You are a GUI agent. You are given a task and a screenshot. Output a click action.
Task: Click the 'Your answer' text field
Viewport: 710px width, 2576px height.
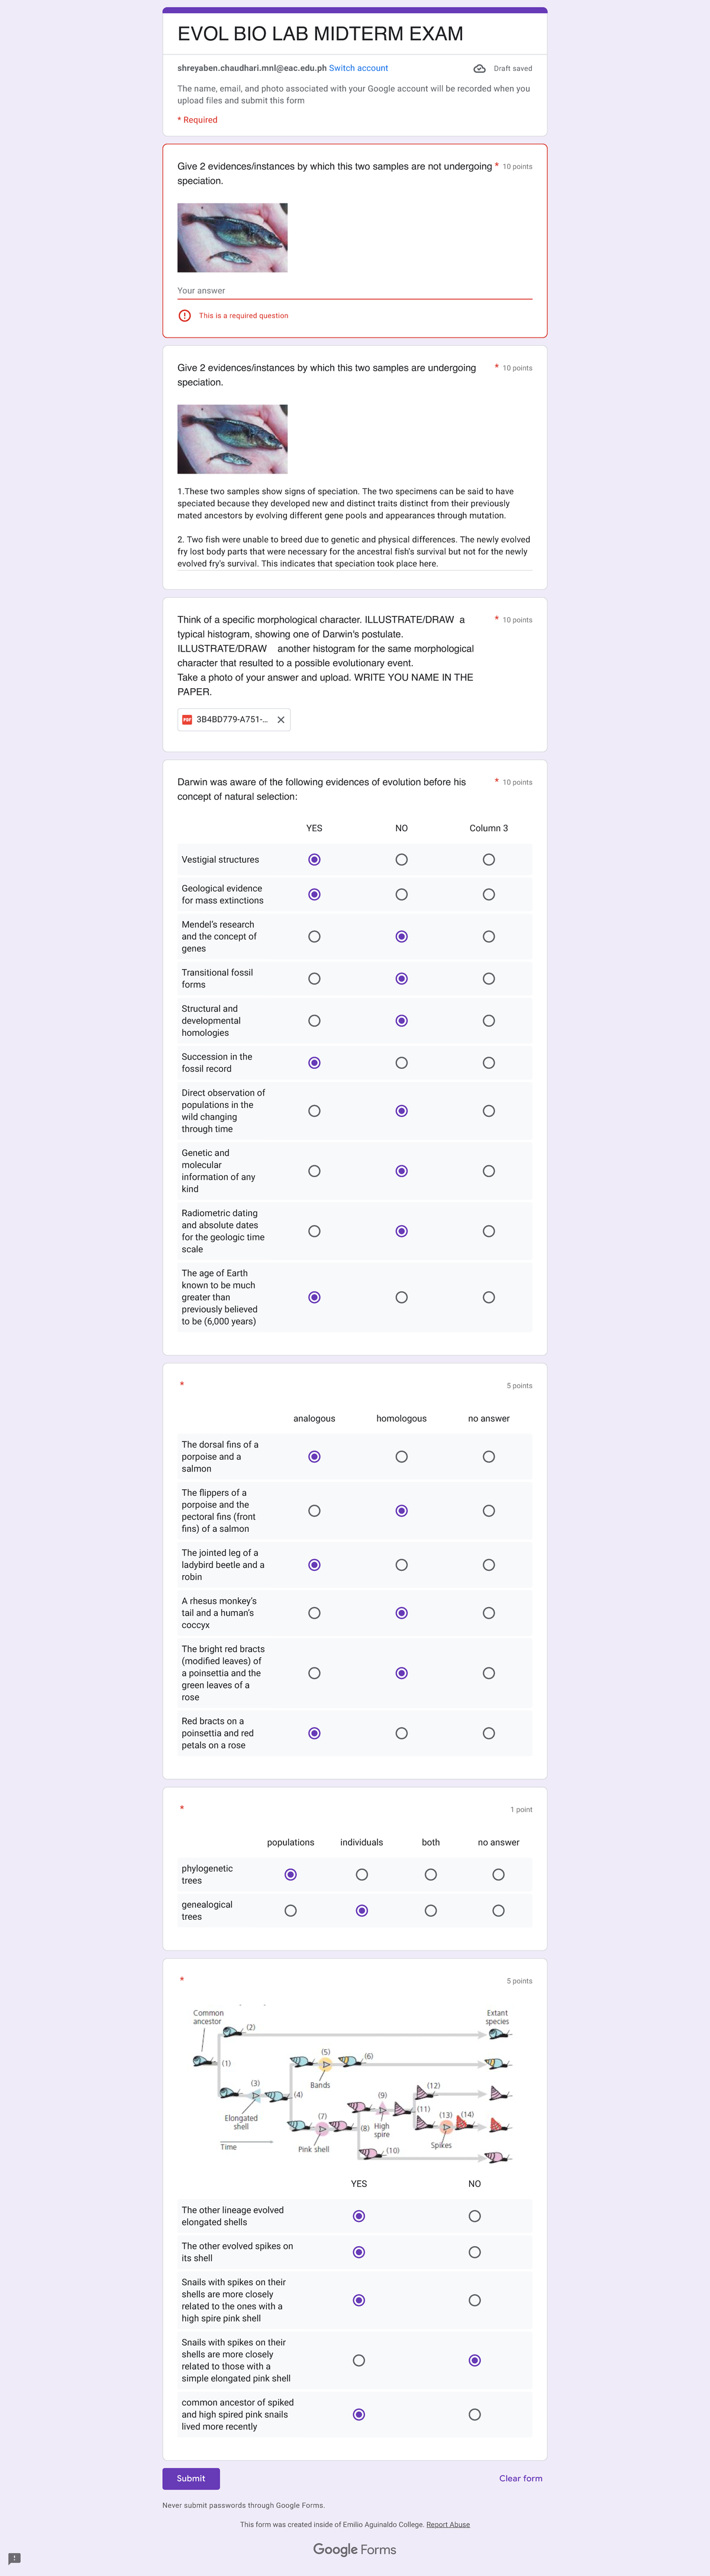click(x=354, y=291)
